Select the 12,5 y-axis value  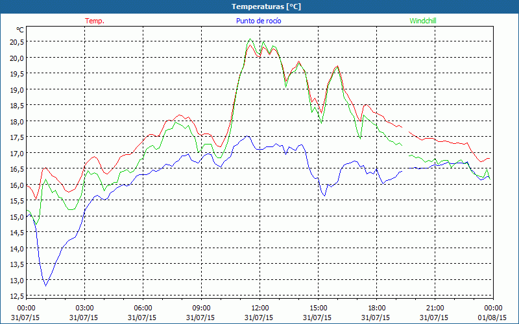coord(16,296)
